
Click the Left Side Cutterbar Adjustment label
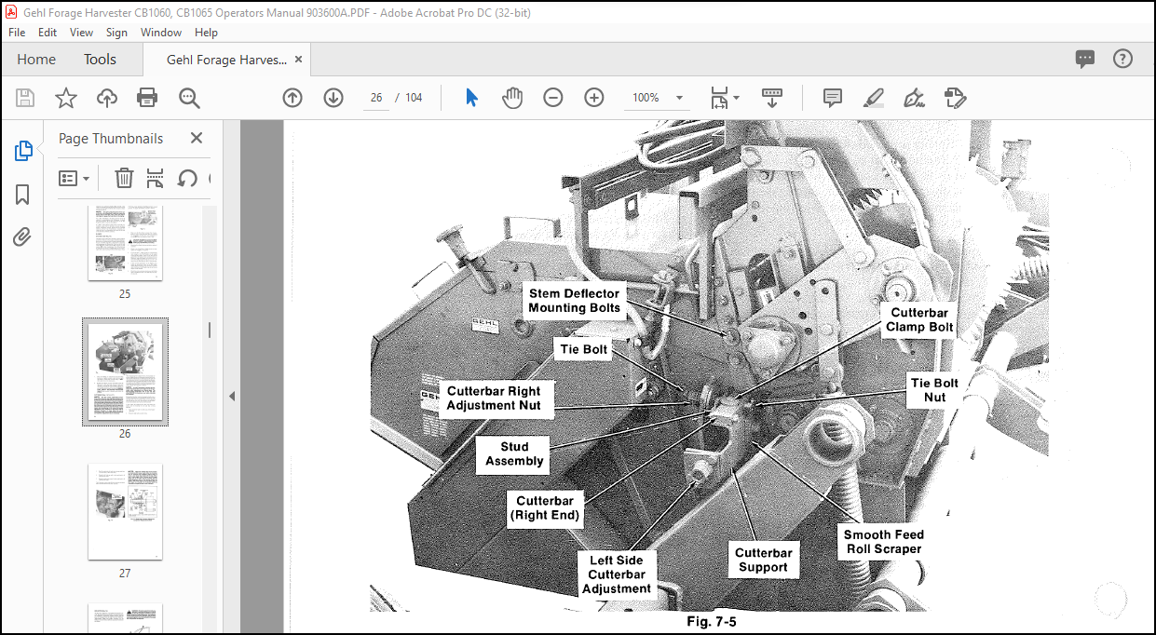tap(617, 574)
